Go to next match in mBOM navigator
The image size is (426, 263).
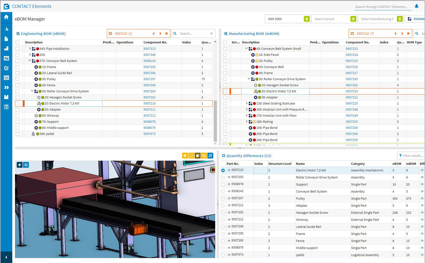pos(402,33)
